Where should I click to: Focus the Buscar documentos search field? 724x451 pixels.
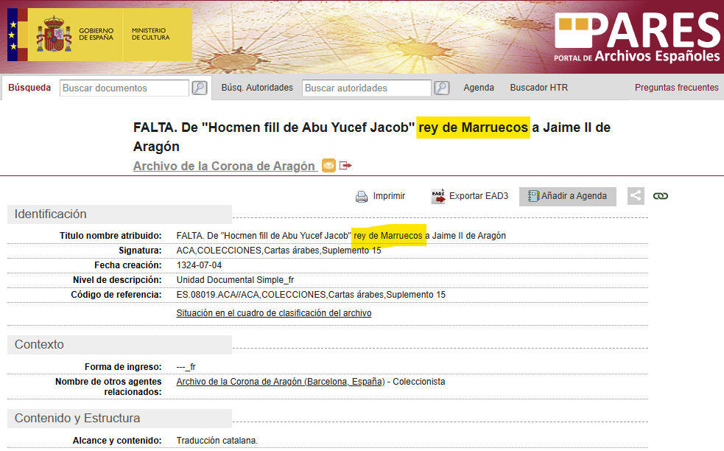pos(124,88)
